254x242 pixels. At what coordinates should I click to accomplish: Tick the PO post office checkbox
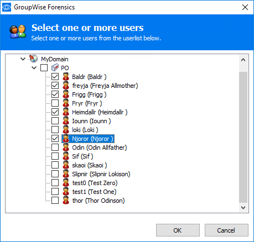44,68
